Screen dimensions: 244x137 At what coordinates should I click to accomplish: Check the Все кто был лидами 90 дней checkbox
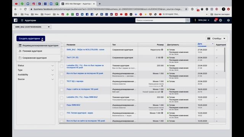tap(62, 74)
